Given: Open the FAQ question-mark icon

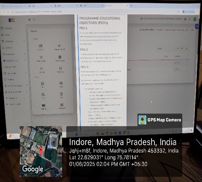Looking at the screenshot, I should (x=61, y=94).
